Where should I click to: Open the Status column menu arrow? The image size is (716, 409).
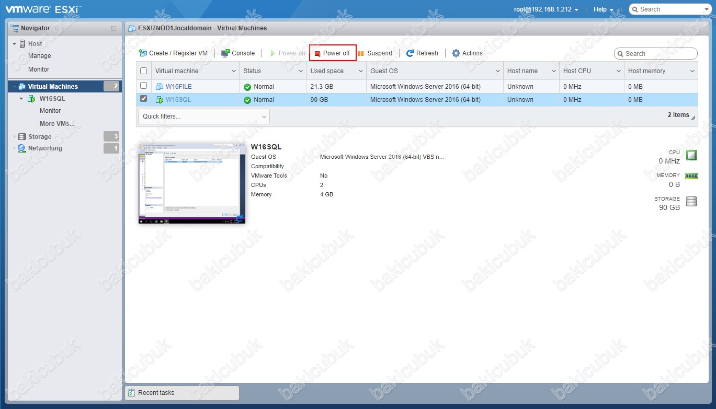(301, 71)
